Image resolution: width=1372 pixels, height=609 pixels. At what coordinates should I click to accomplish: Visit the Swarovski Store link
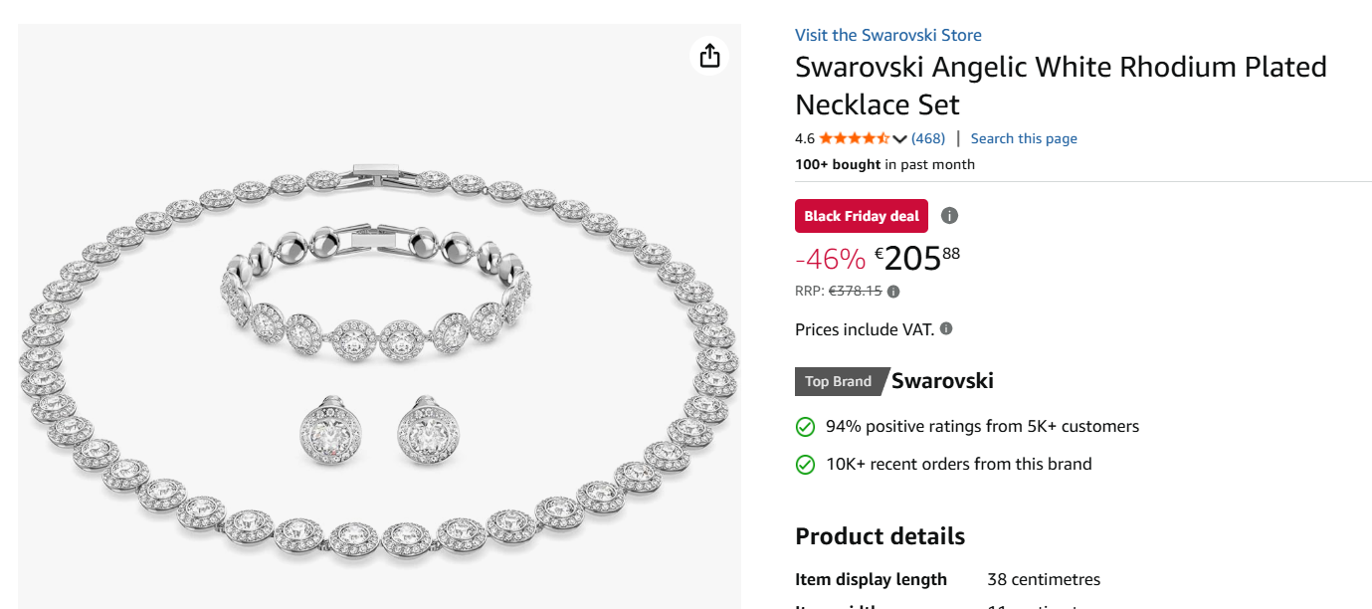(x=887, y=35)
